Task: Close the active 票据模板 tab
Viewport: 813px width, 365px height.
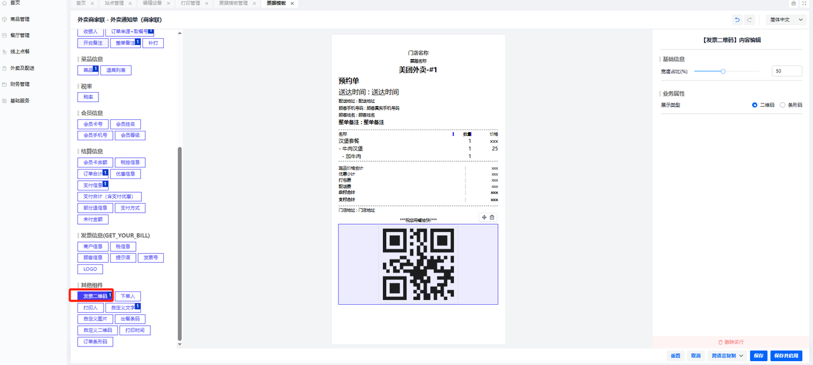Action: pyautogui.click(x=292, y=3)
